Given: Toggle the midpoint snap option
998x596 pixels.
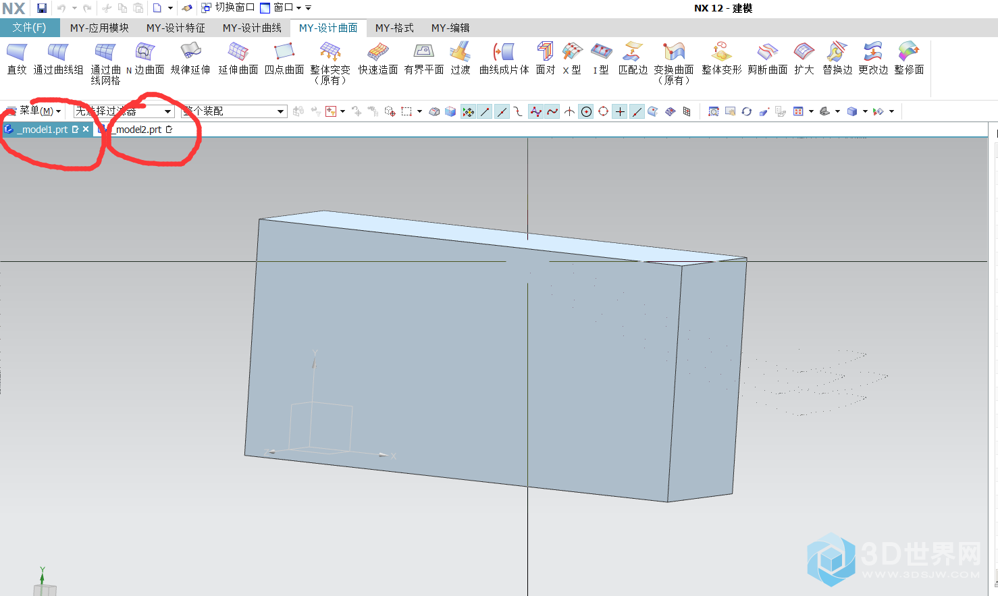Looking at the screenshot, I should 502,111.
